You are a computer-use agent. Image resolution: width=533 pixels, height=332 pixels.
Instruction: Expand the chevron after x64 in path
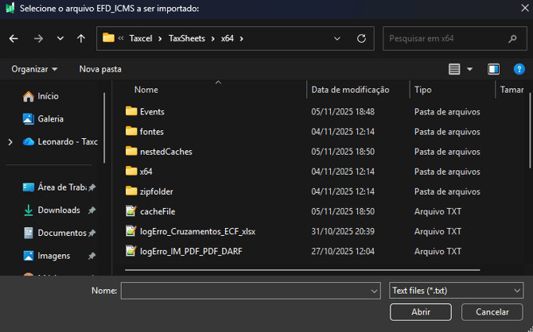coord(241,39)
